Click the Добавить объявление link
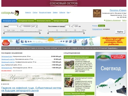The image size is (128, 96). pos(113,20)
